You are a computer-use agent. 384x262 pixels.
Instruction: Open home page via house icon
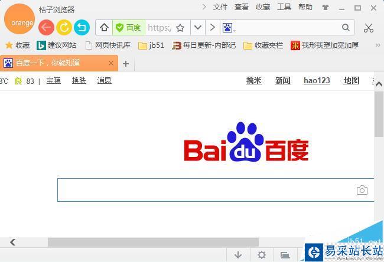click(x=104, y=27)
